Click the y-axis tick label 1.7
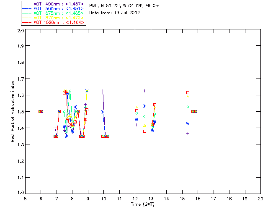 (21, 79)
